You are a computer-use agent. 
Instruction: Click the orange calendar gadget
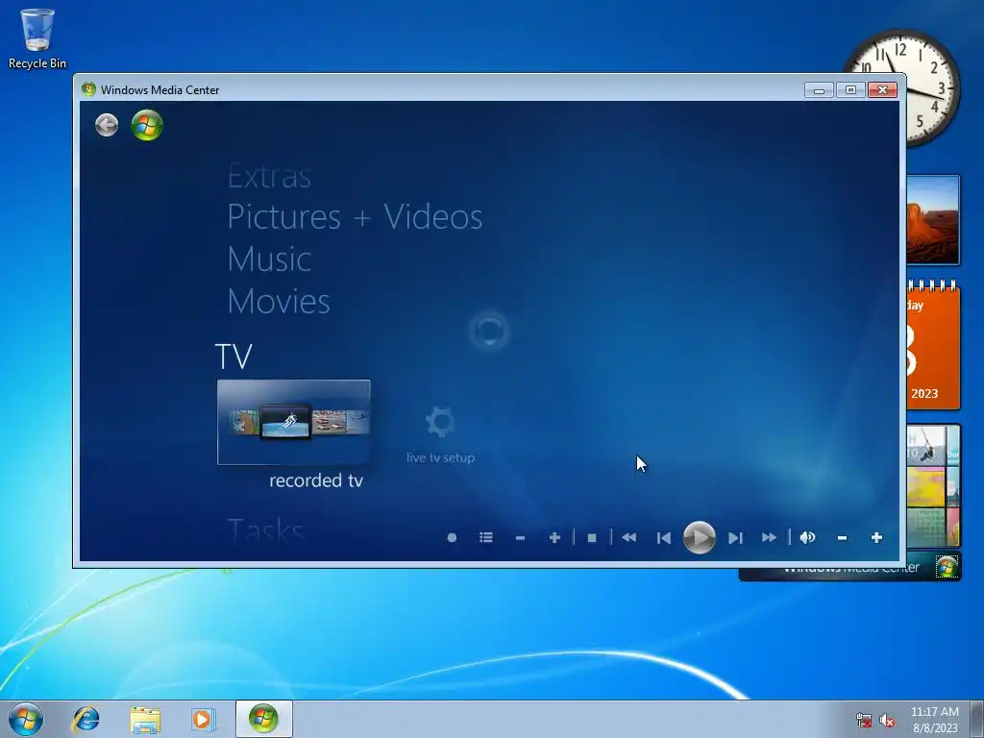pos(933,346)
